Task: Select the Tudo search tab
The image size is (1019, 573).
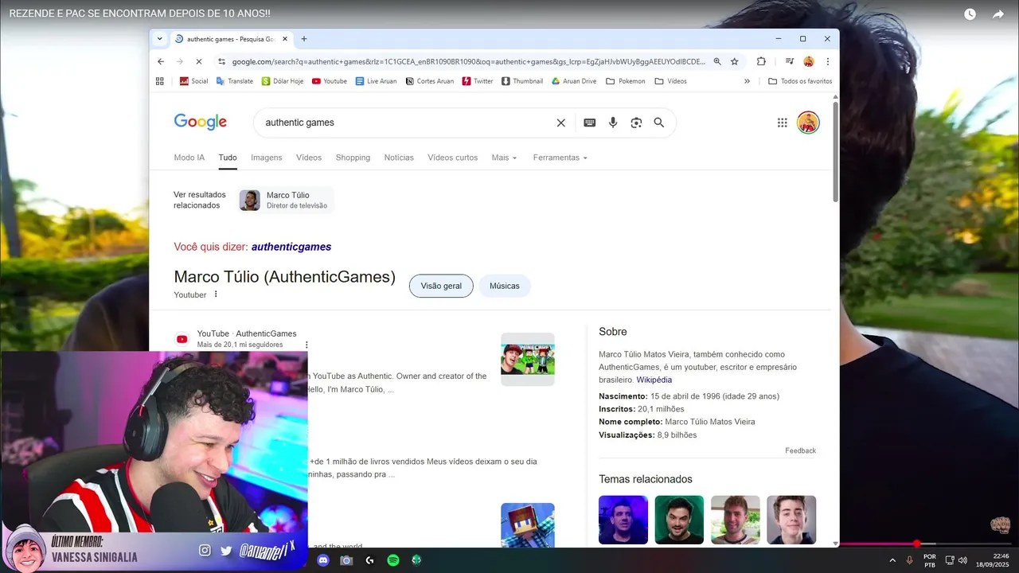Action: tap(228, 158)
